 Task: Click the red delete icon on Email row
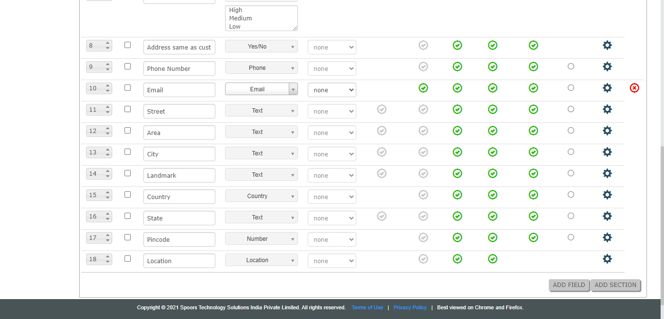coord(634,88)
